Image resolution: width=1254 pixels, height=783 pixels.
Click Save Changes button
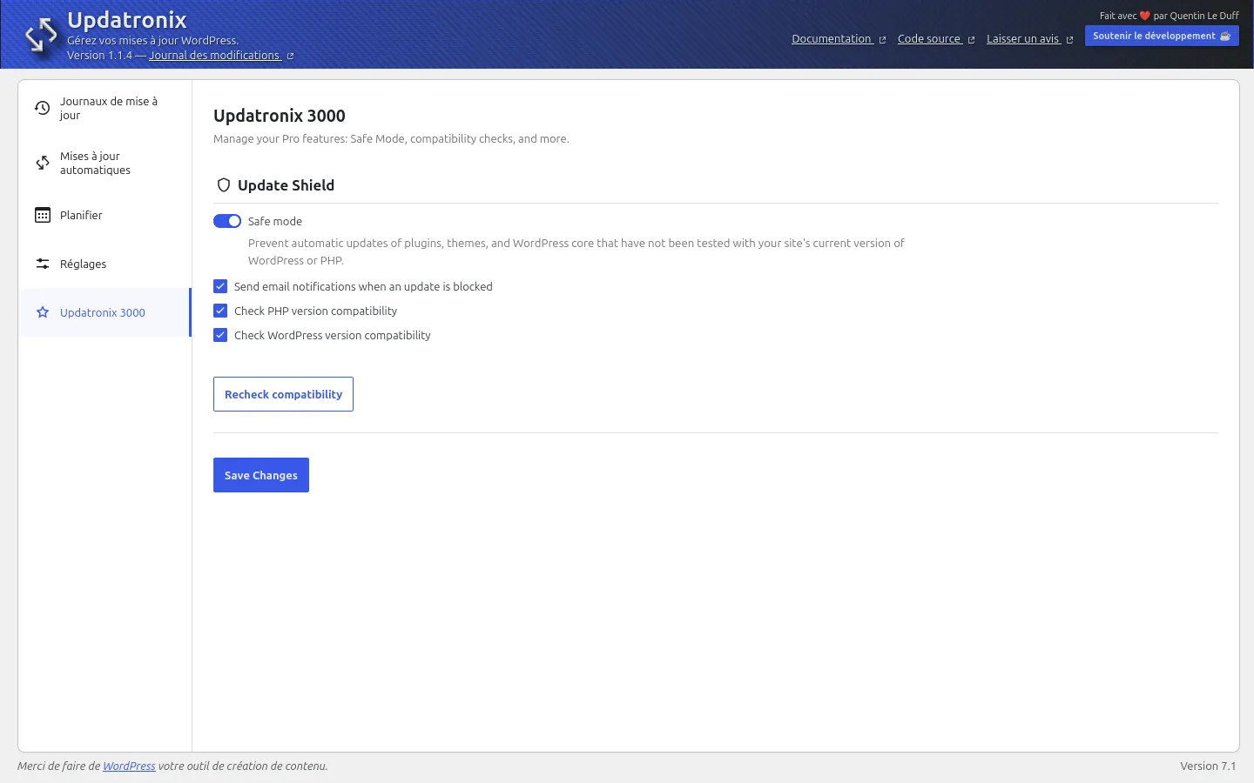[x=261, y=475]
